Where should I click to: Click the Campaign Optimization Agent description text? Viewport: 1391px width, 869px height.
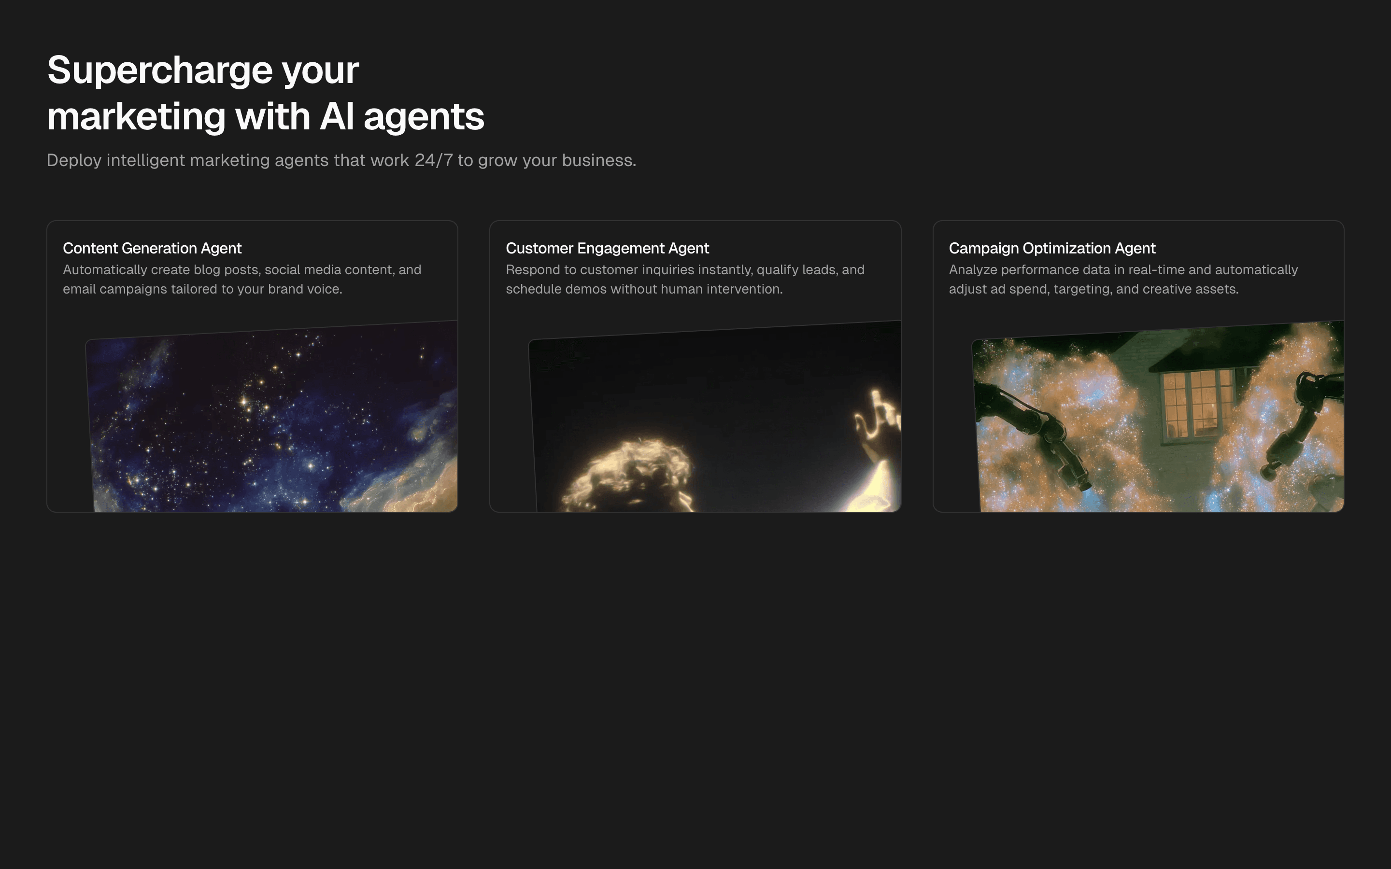coord(1122,280)
